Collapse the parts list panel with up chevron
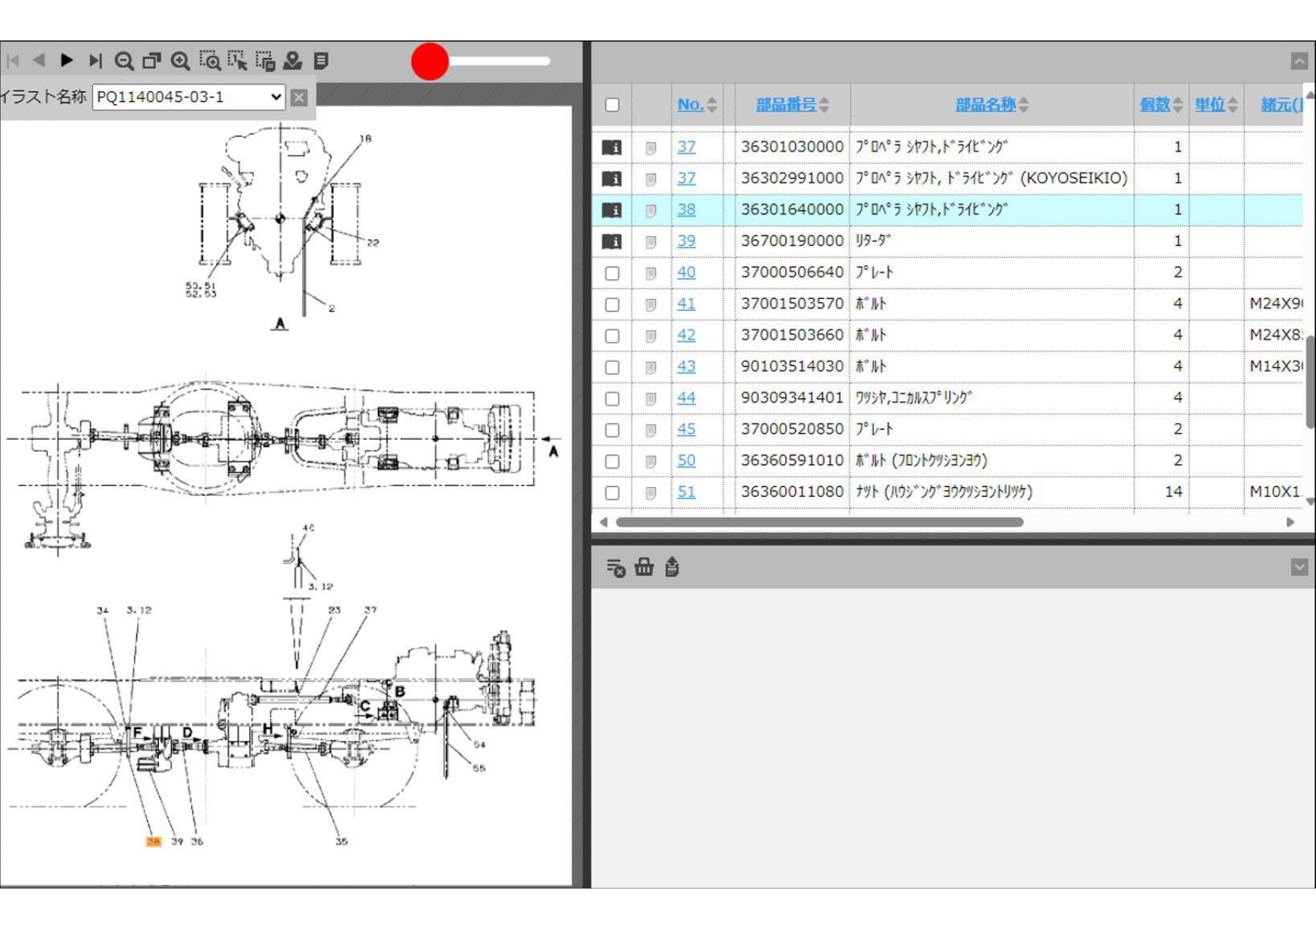 click(x=1299, y=61)
